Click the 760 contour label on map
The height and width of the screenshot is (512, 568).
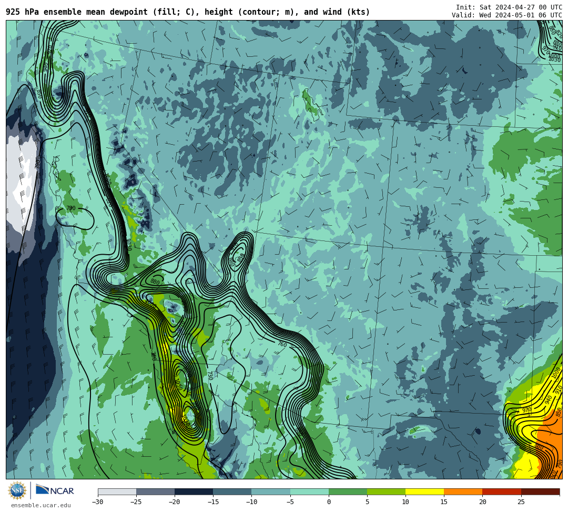(282, 344)
